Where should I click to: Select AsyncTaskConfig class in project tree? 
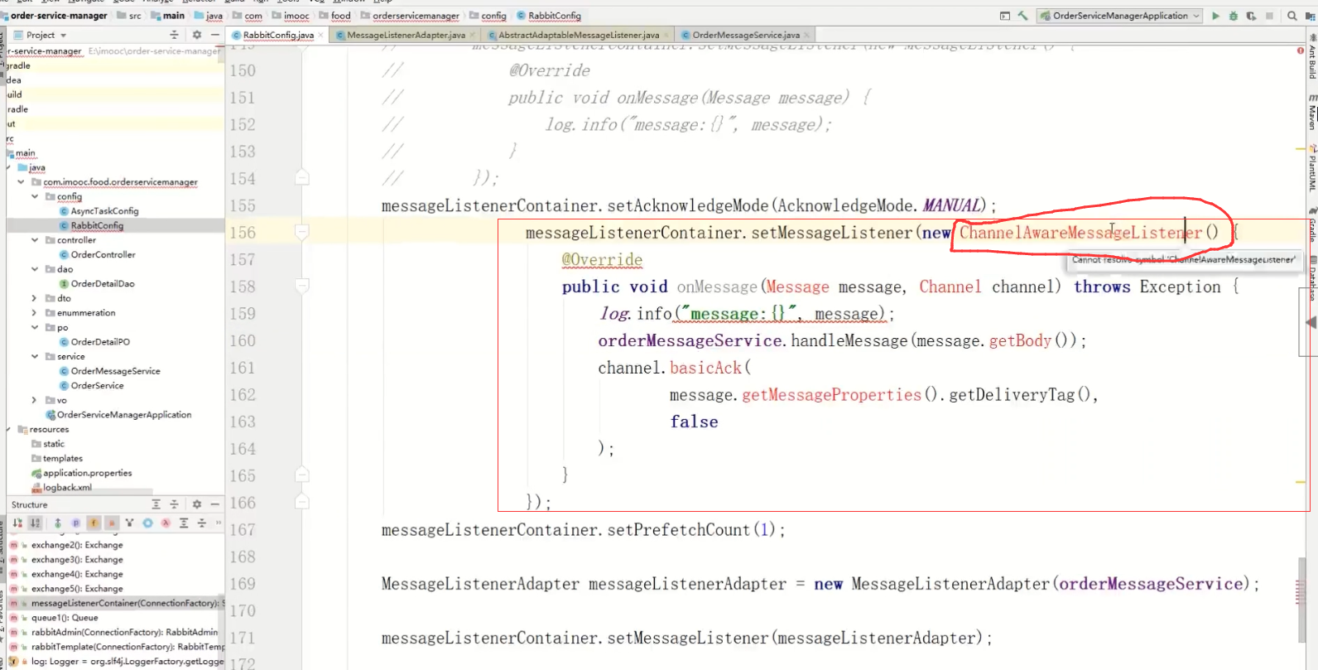(x=104, y=211)
